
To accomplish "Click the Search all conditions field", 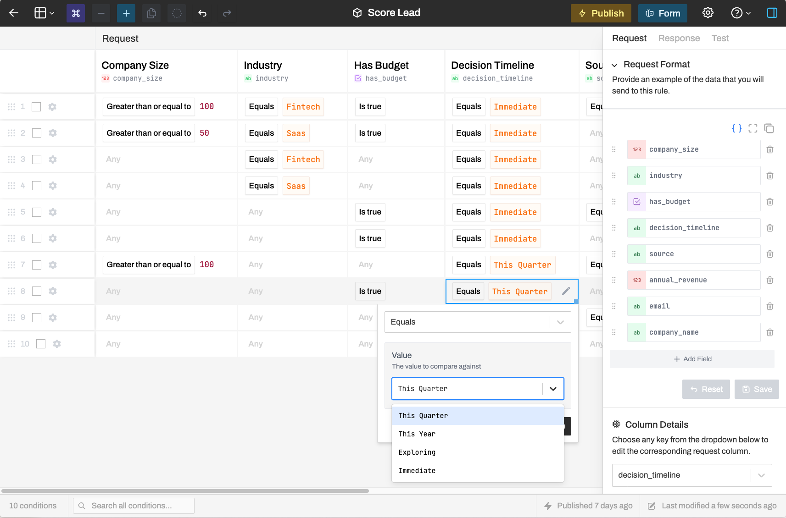I will coord(134,505).
